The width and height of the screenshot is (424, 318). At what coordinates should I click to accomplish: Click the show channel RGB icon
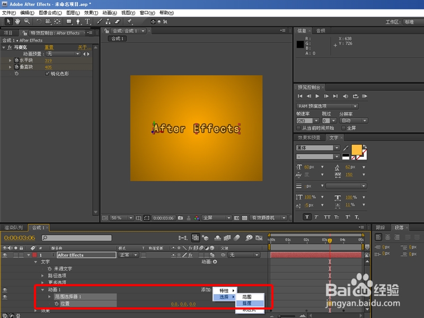point(197,218)
